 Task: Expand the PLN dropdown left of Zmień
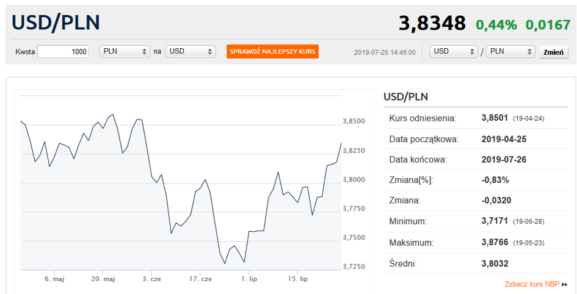point(510,52)
